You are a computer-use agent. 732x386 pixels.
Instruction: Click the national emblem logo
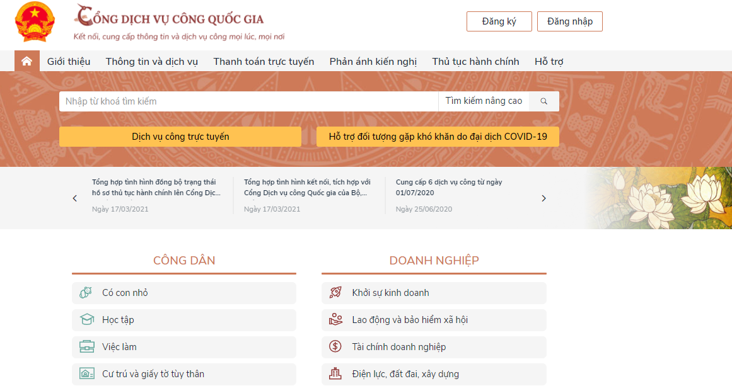click(35, 22)
